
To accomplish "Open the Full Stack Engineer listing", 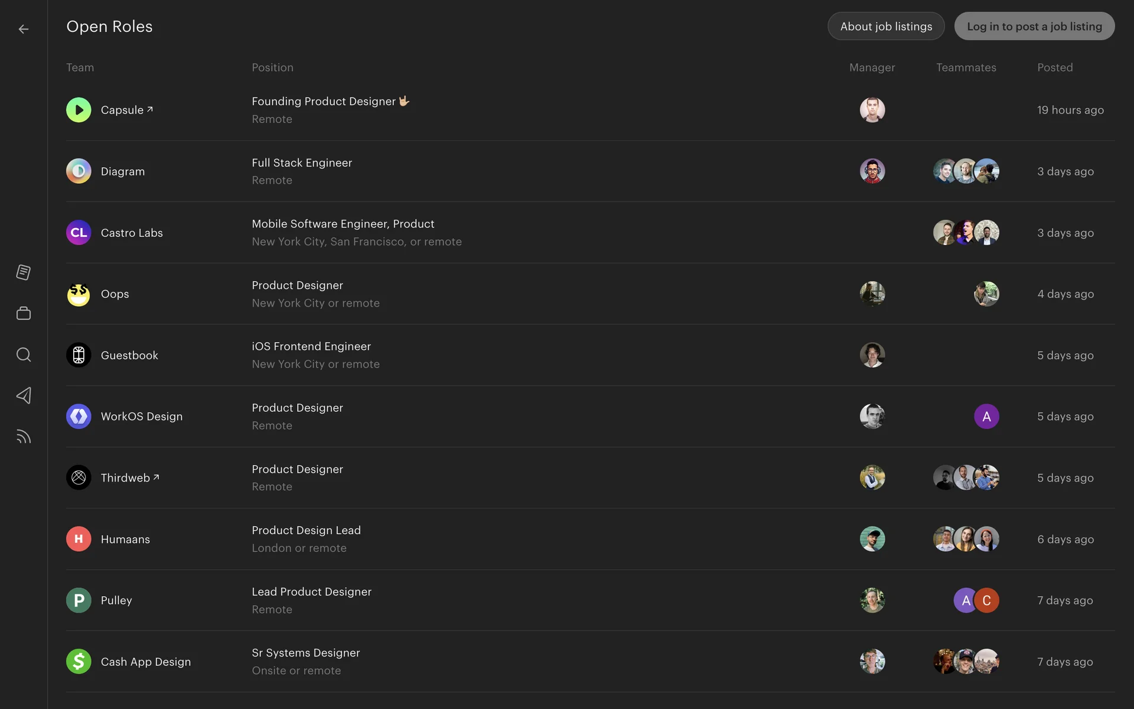I will (x=302, y=162).
